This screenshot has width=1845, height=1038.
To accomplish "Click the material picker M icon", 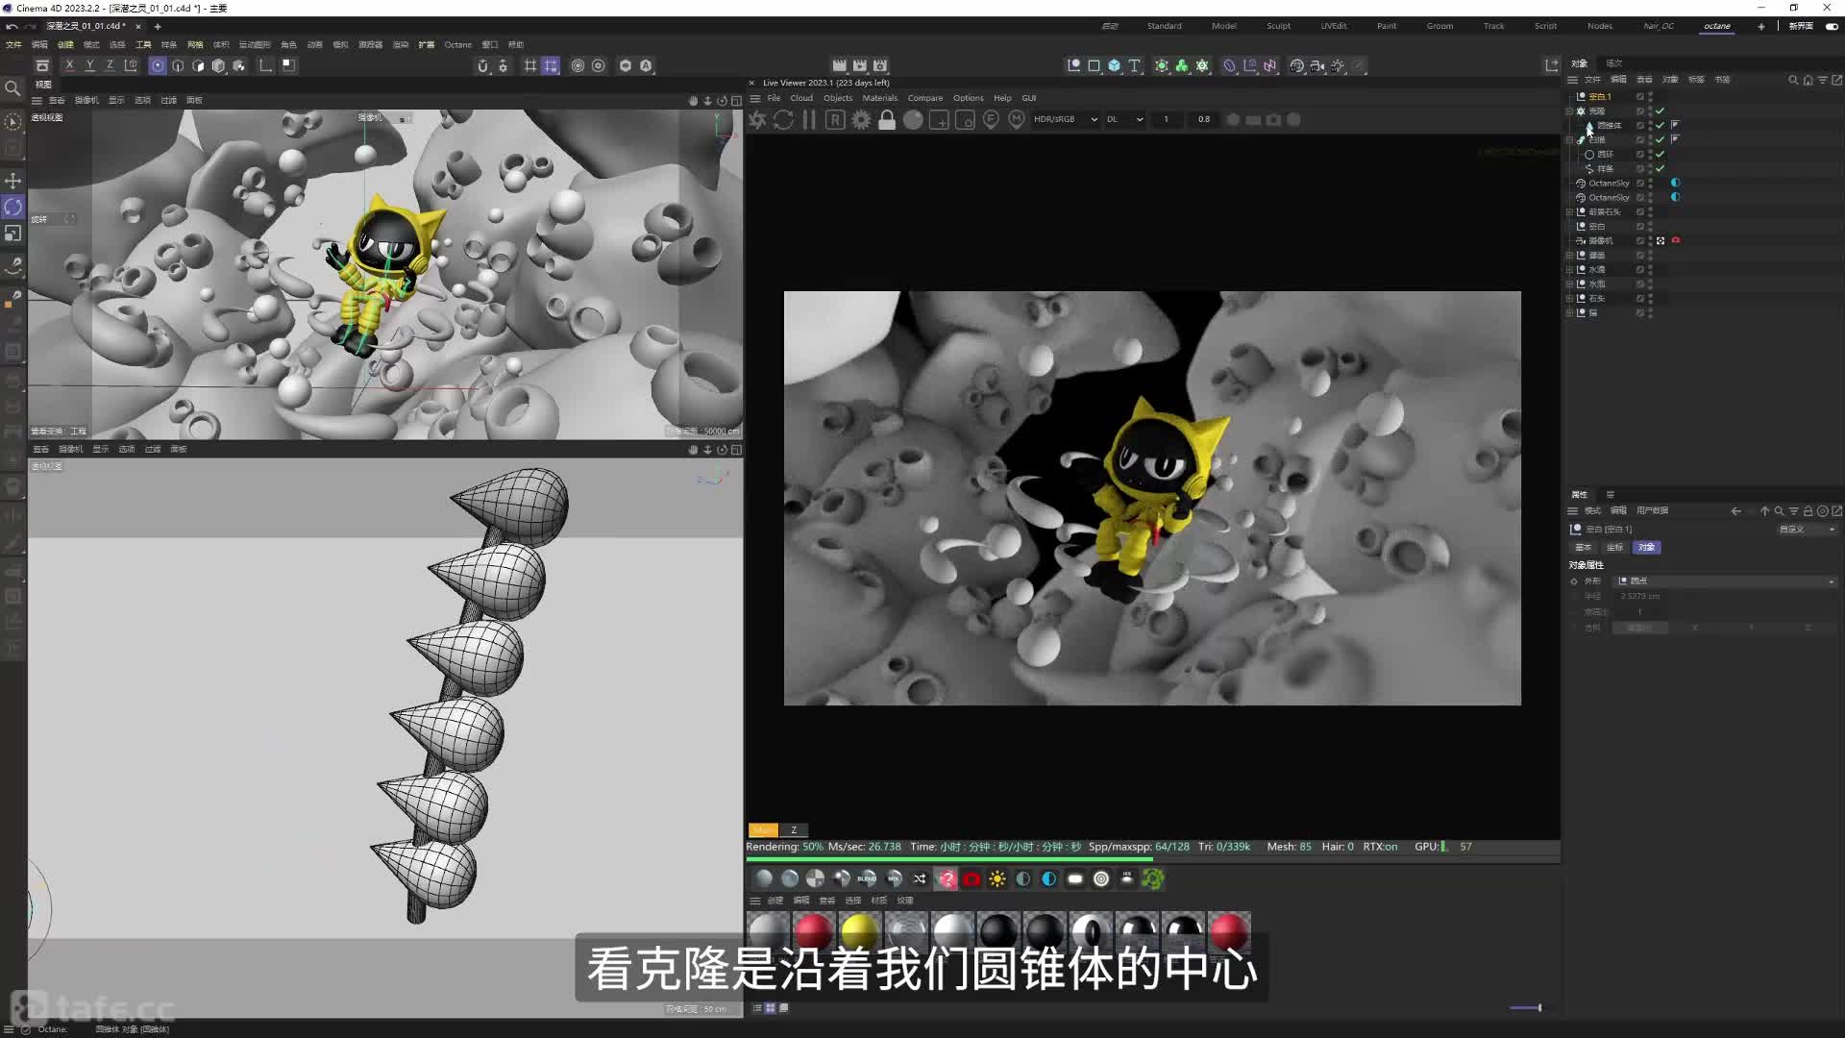I will (1017, 119).
